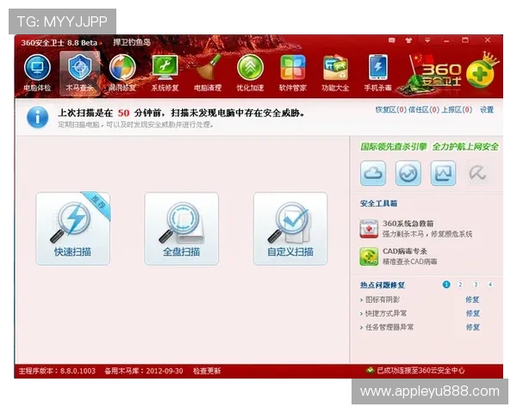Start 自定义扫描 custom scan
Screen dimensions: 517x413
pos(290,229)
